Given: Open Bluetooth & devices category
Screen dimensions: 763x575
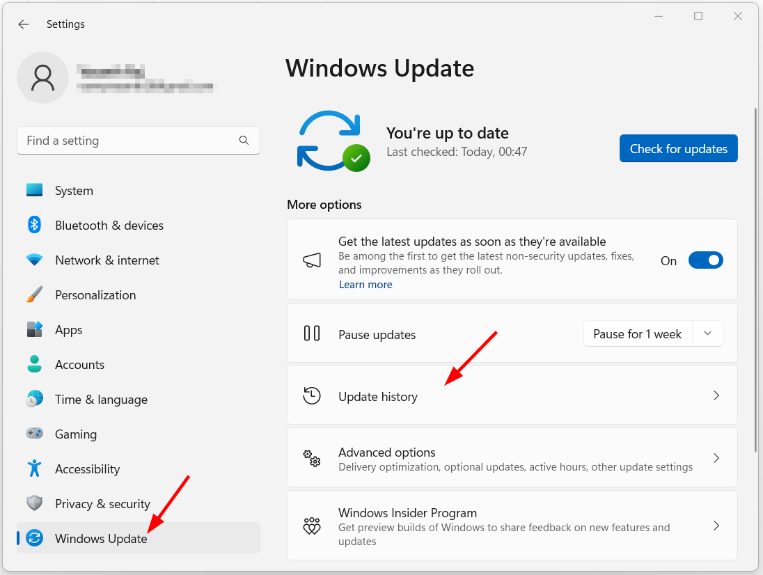Looking at the screenshot, I should pos(139,226).
